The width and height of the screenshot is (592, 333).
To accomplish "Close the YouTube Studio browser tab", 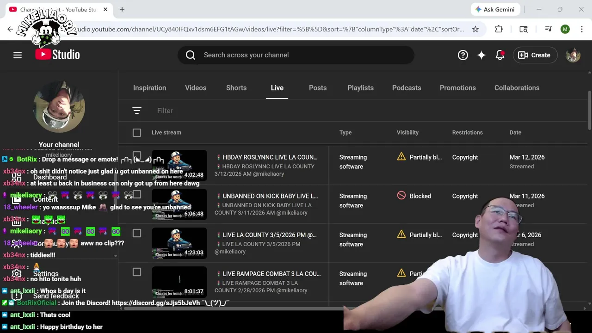I will tap(105, 9).
